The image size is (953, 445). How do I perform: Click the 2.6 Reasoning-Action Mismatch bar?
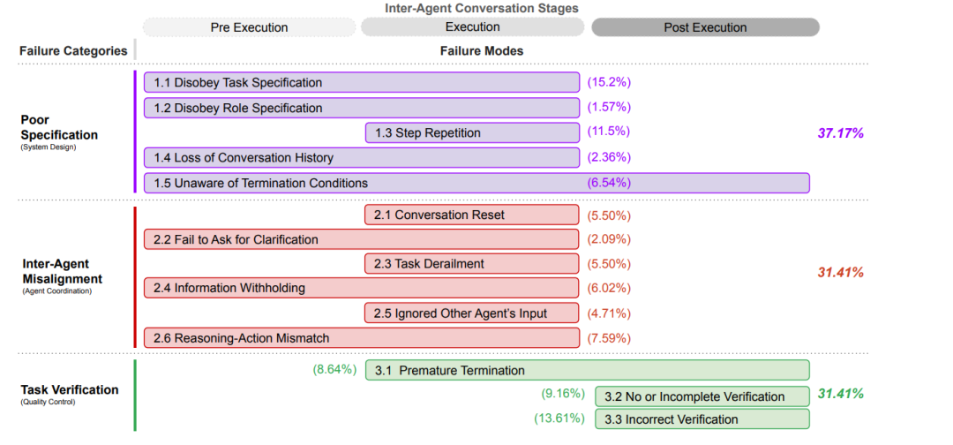pos(361,337)
